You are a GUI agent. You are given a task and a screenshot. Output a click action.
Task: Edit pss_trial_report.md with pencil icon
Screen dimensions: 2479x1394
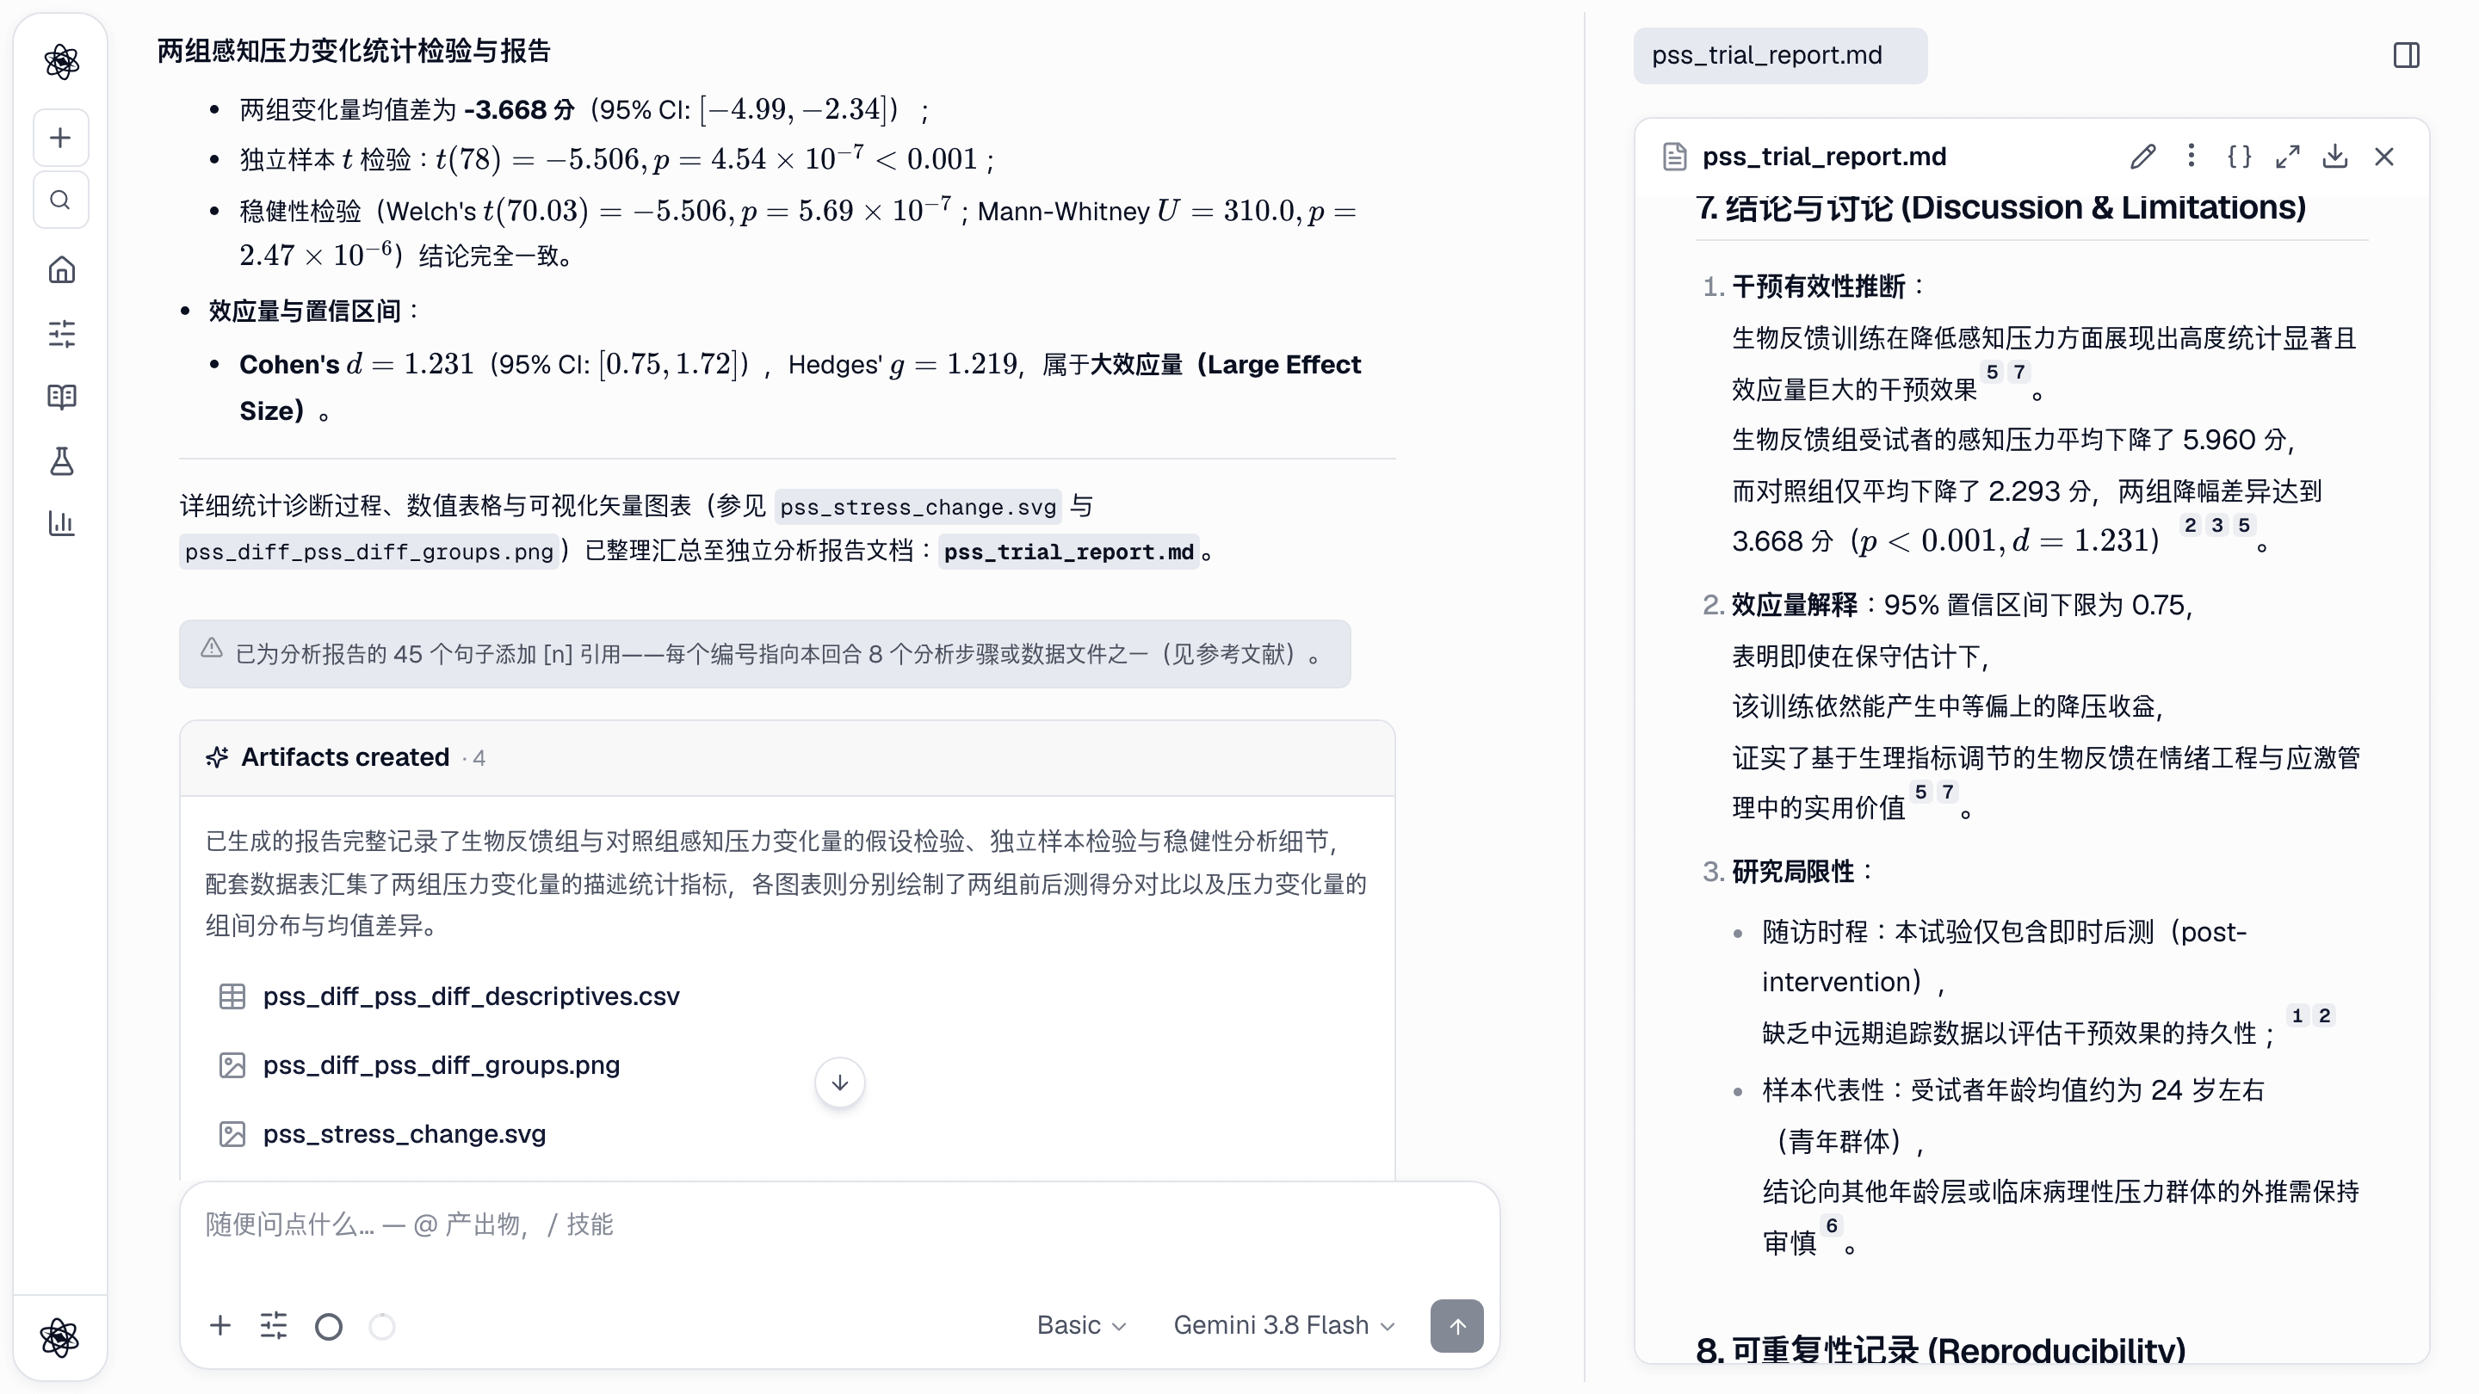tap(2142, 156)
